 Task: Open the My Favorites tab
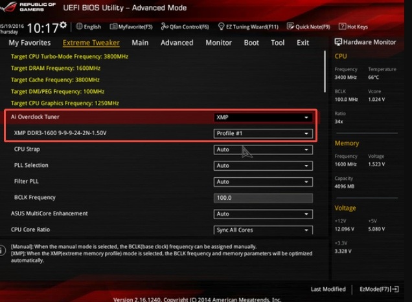coord(30,43)
